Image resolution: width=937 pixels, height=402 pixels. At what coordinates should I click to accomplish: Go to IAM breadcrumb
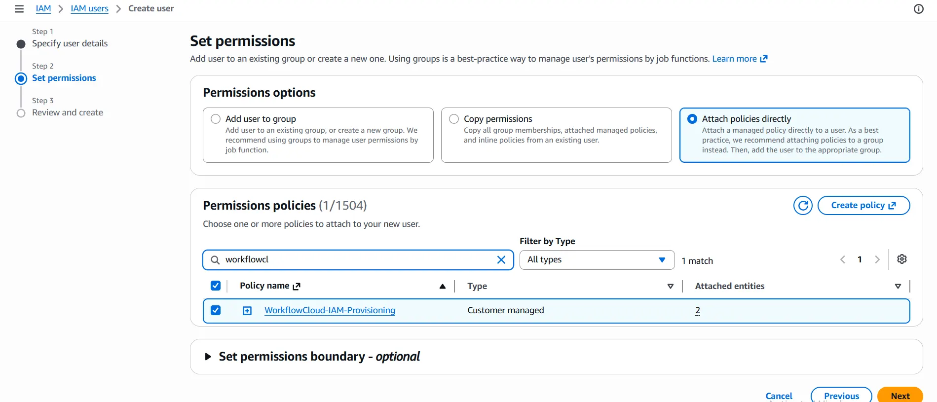click(43, 8)
